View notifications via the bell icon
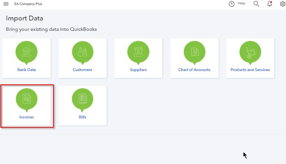Screen dimensions: 286x164 click(x=270, y=4)
